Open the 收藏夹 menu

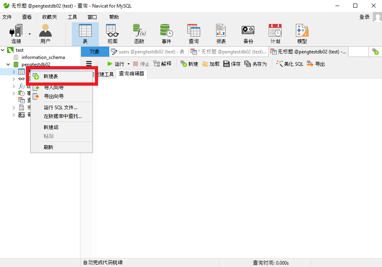click(49, 17)
